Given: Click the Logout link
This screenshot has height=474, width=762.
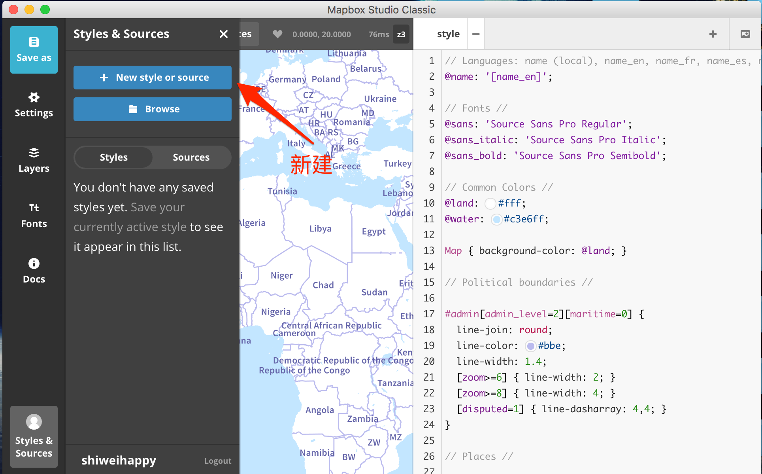Looking at the screenshot, I should point(218,461).
